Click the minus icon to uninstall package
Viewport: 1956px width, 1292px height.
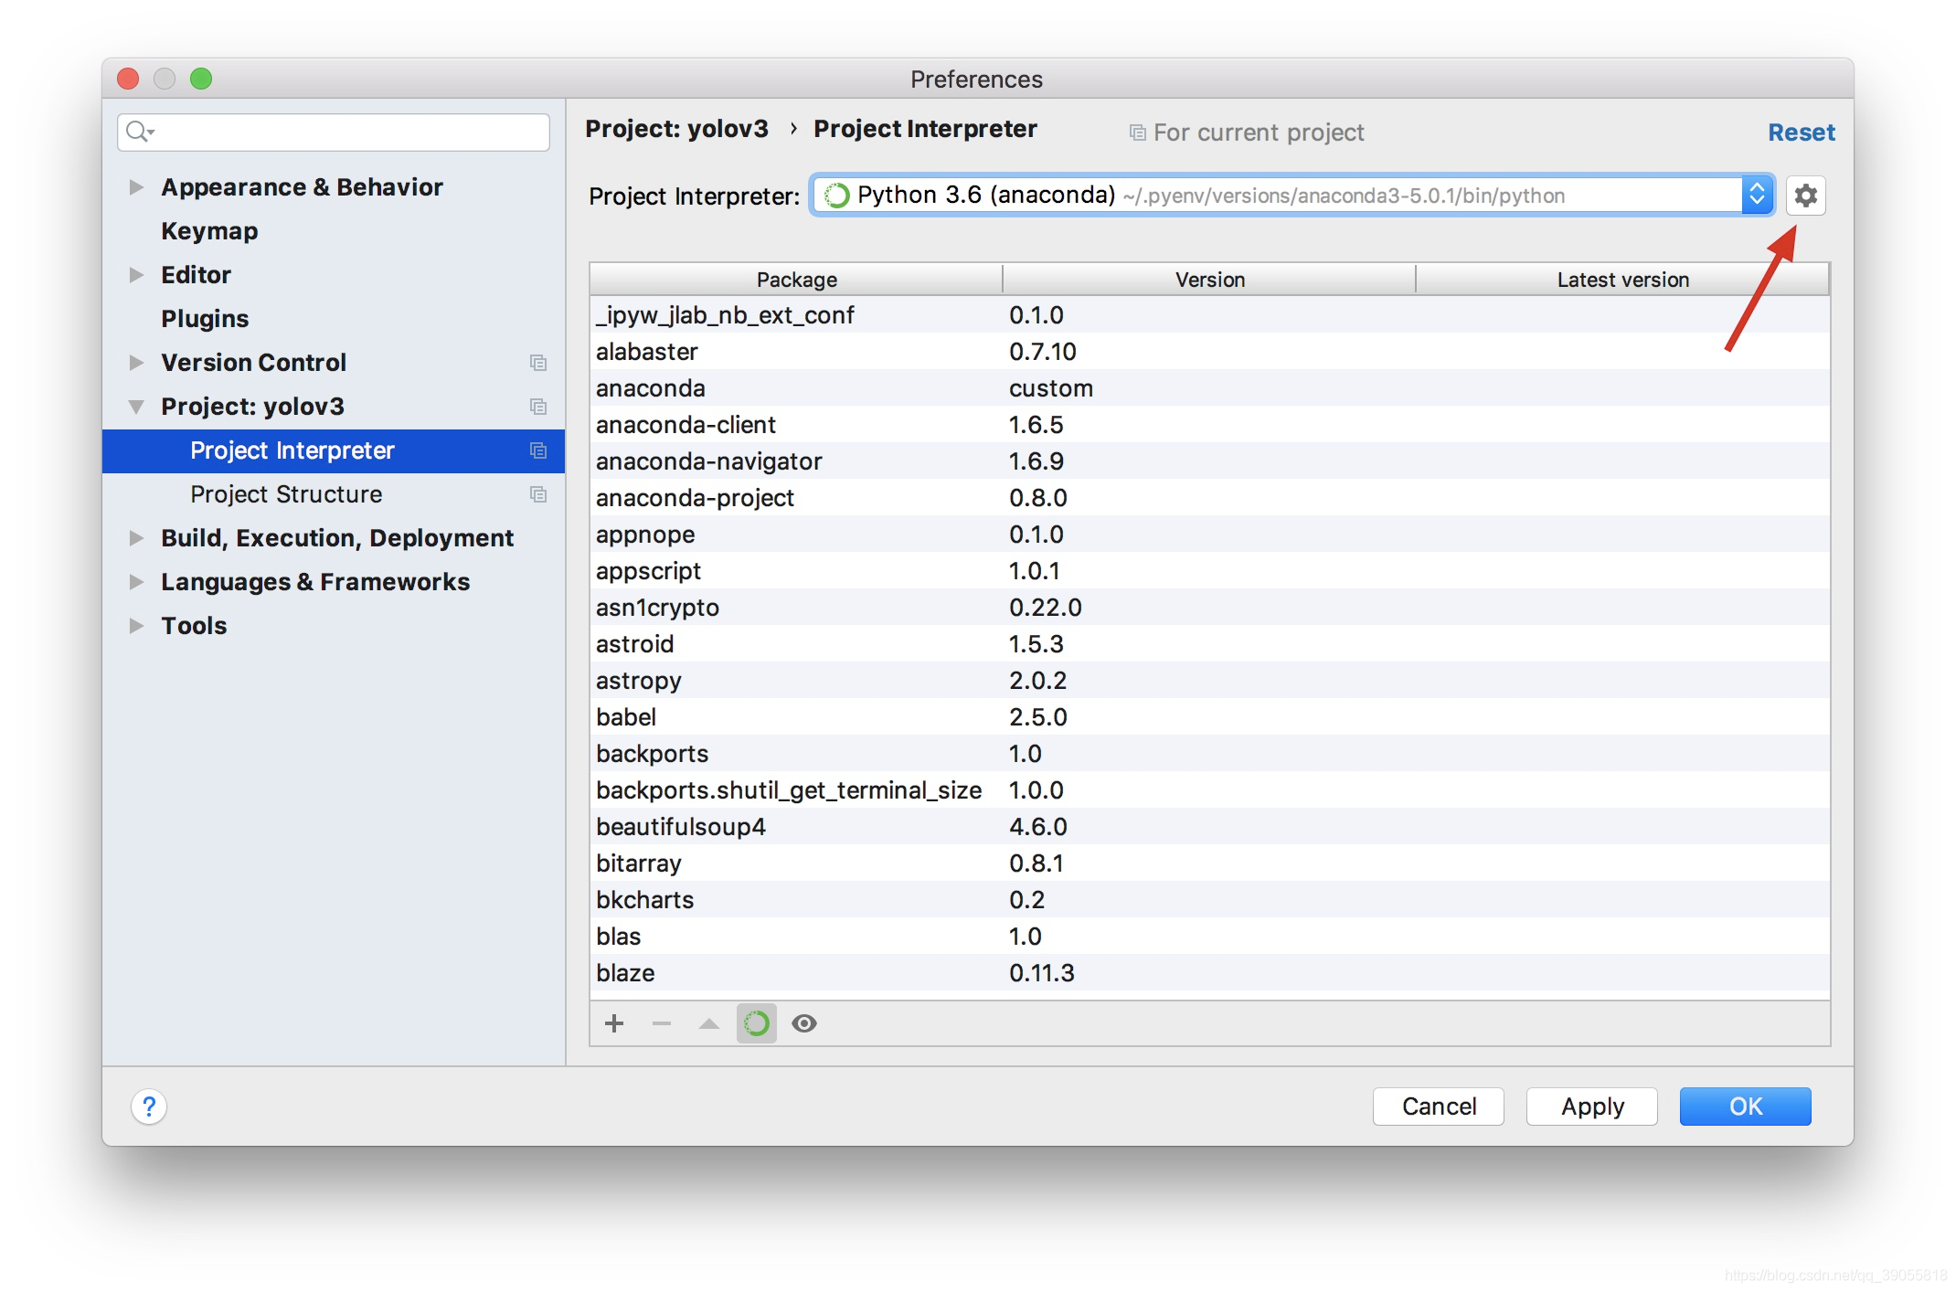point(662,1023)
